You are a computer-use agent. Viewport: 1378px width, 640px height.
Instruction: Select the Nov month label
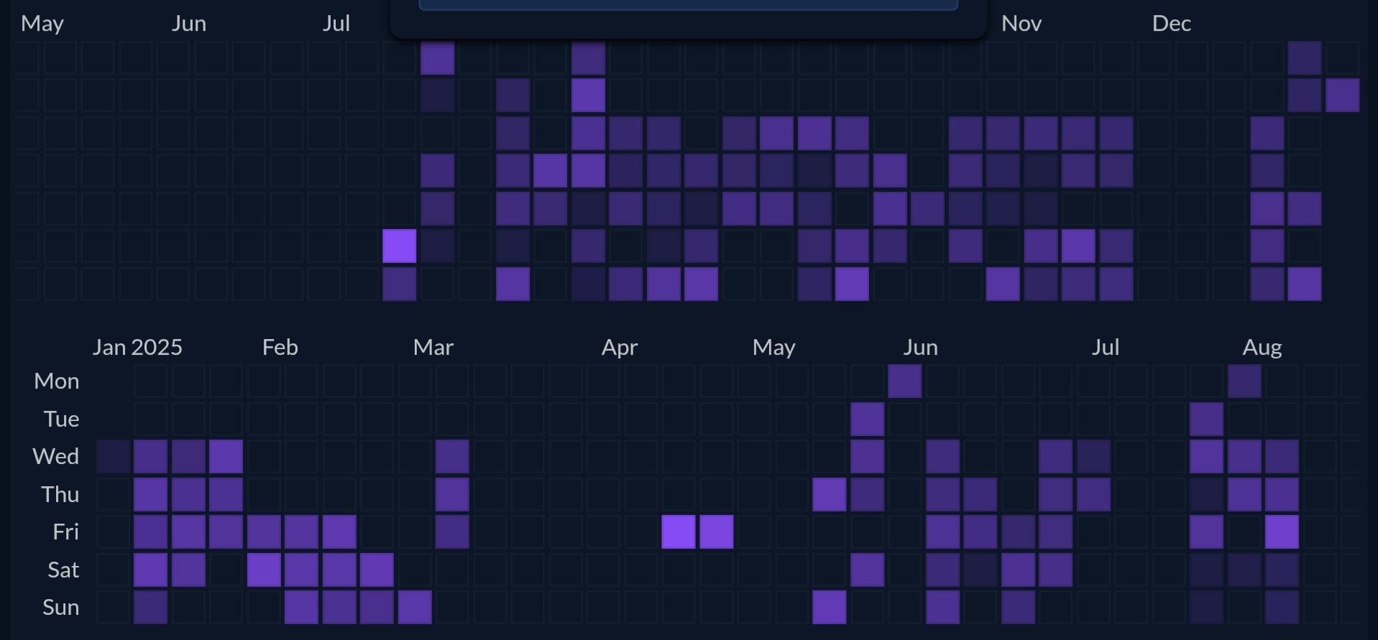point(1021,24)
